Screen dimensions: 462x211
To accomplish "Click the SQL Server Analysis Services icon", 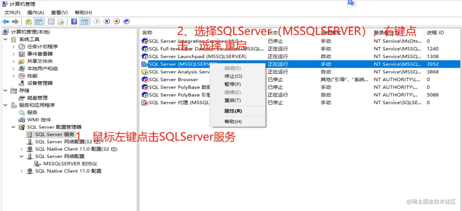I will (145, 72).
